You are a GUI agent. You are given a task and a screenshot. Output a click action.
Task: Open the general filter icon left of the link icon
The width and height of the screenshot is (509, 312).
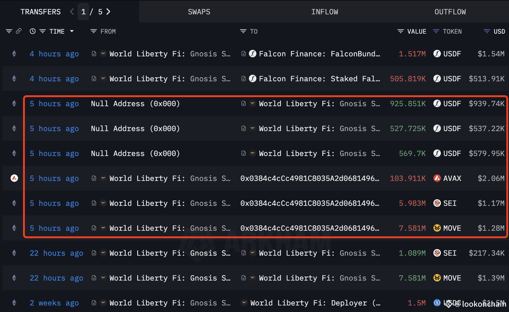[9, 31]
